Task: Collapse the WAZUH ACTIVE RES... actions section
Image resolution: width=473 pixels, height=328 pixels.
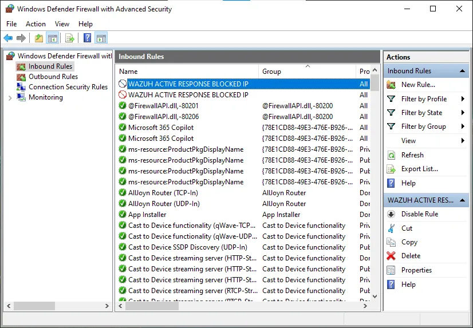Action: click(462, 200)
